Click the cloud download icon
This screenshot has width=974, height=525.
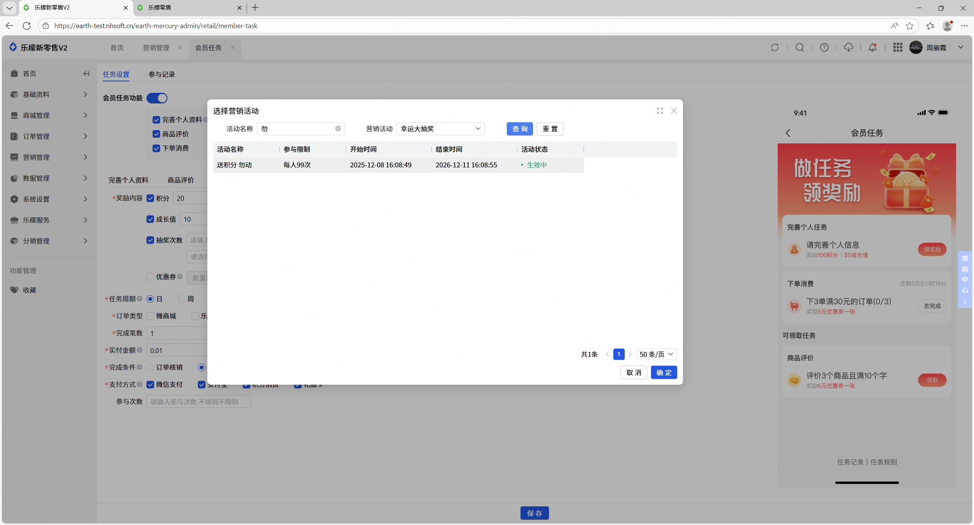(848, 48)
